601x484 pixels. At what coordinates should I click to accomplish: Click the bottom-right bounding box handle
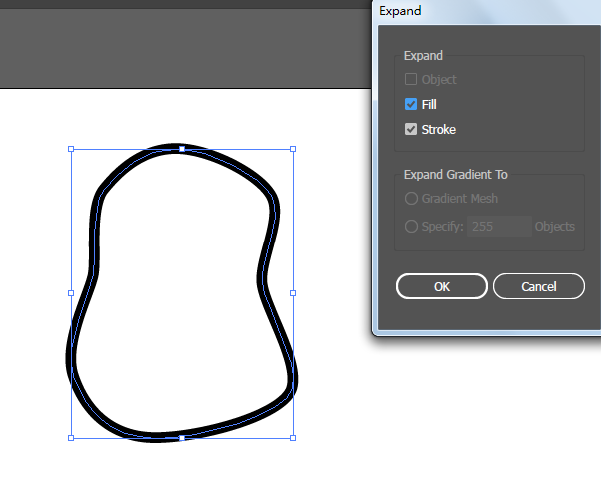click(293, 437)
